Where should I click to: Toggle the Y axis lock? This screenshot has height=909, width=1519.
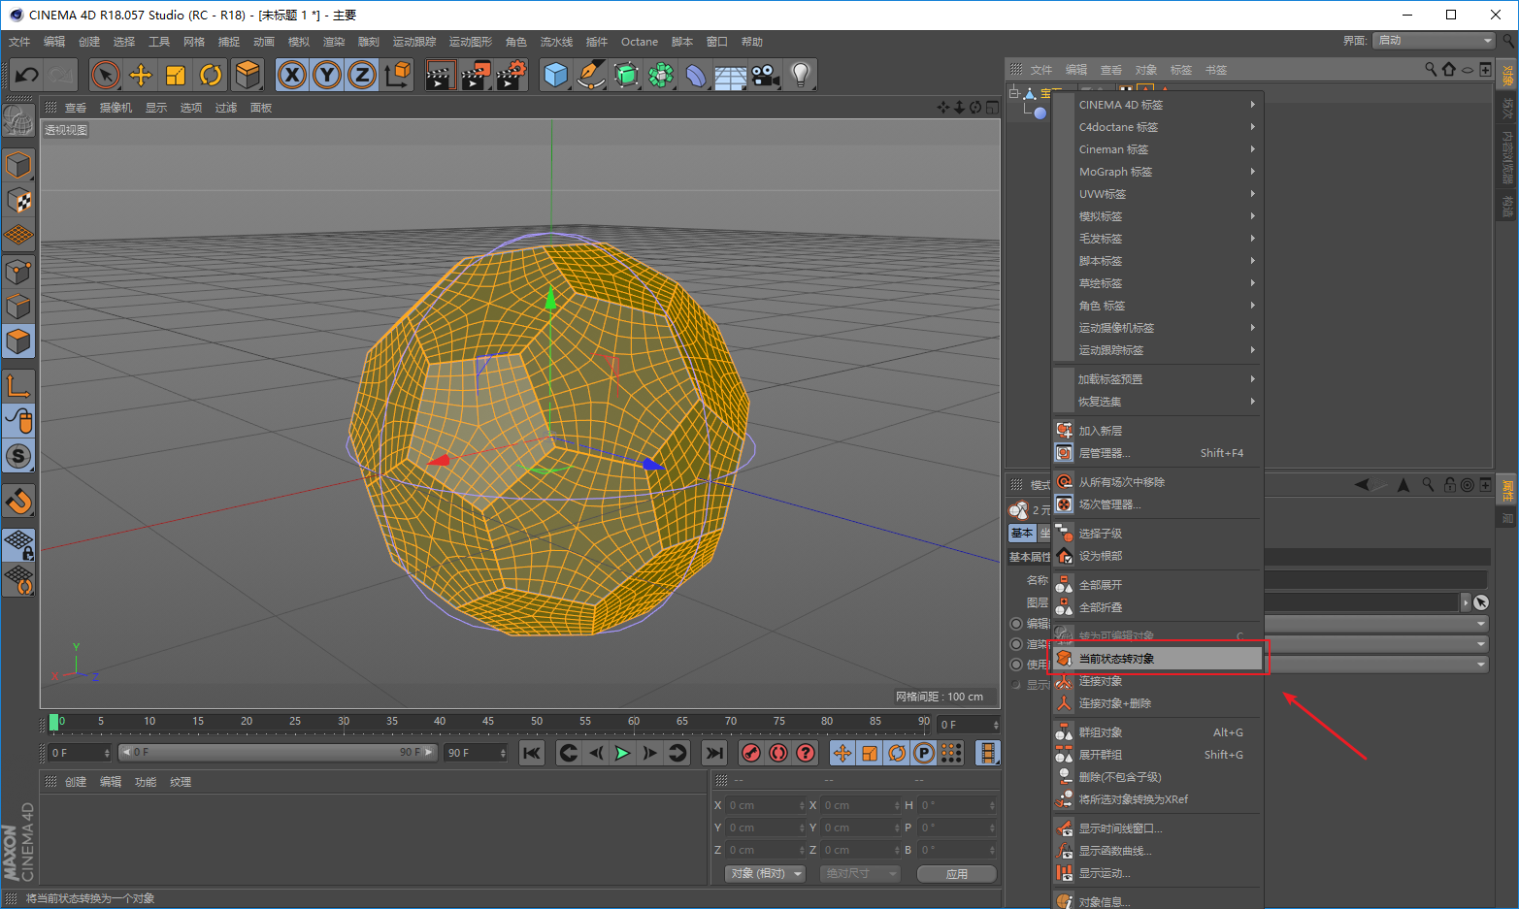click(x=327, y=75)
